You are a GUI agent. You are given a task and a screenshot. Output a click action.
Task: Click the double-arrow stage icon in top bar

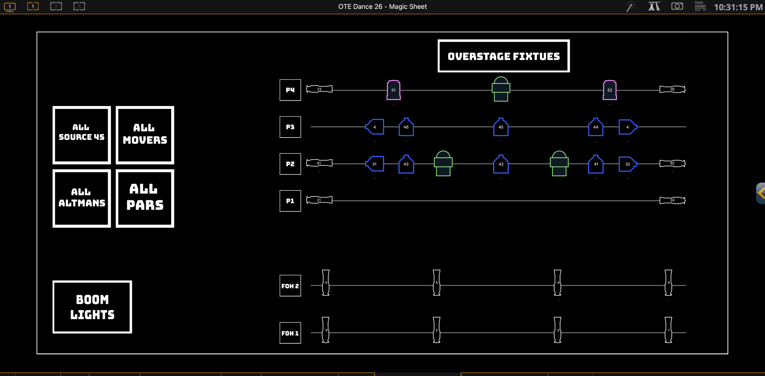click(654, 6)
